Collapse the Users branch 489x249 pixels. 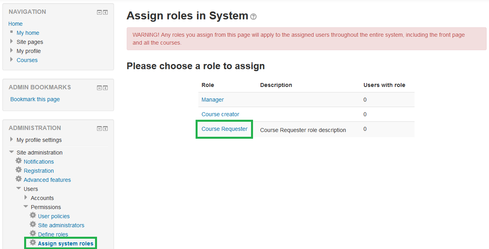[19, 189]
